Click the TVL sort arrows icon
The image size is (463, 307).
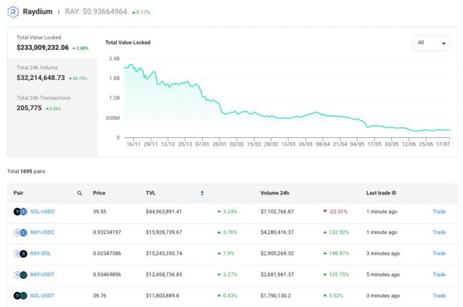[x=202, y=193]
